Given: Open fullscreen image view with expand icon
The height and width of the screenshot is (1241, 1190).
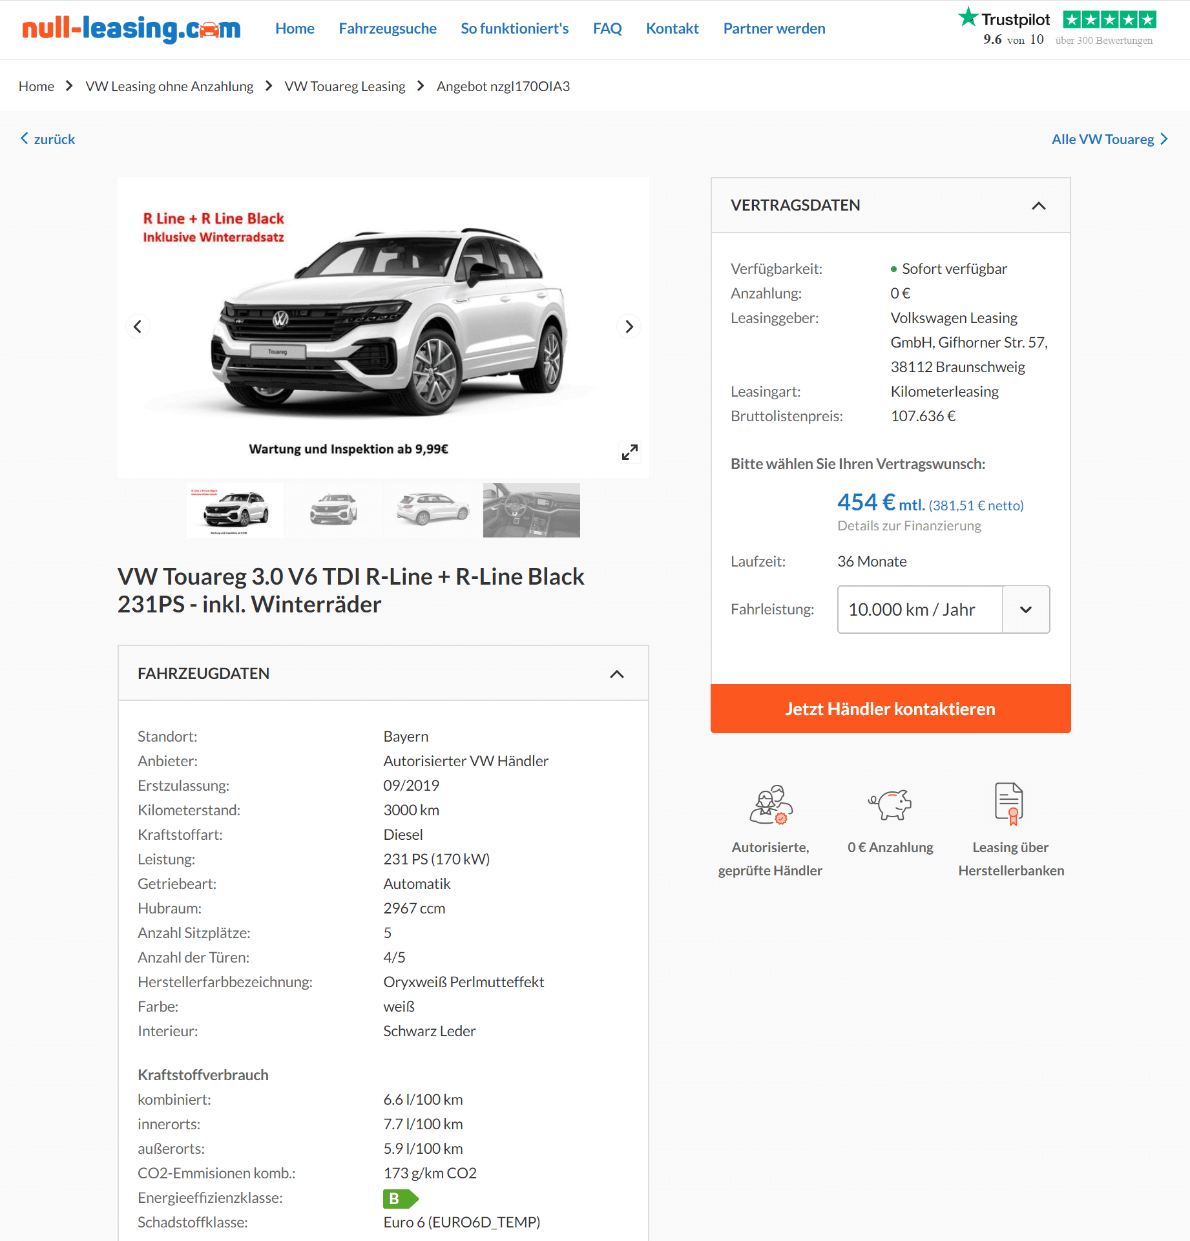Looking at the screenshot, I should click(x=630, y=452).
